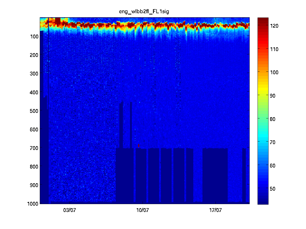The height and width of the screenshot is (229, 306).
Task: Click the 10/07 date label
Action: point(143,210)
